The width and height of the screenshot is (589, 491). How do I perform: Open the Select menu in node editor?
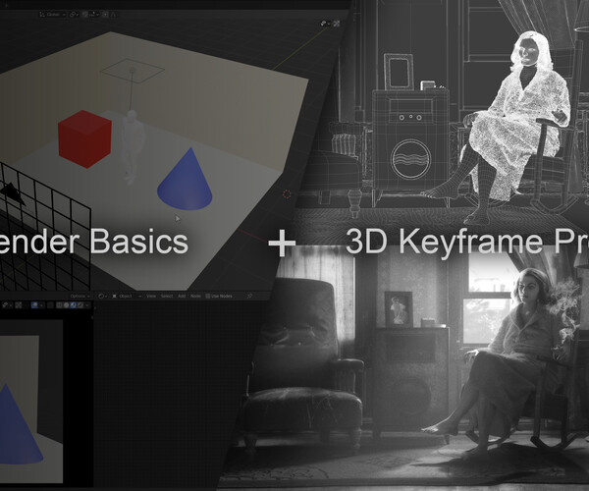click(167, 296)
